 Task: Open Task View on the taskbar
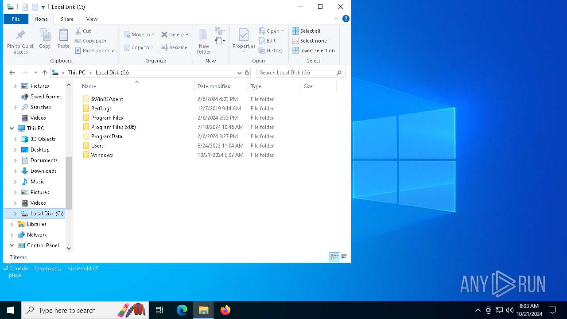(159, 310)
